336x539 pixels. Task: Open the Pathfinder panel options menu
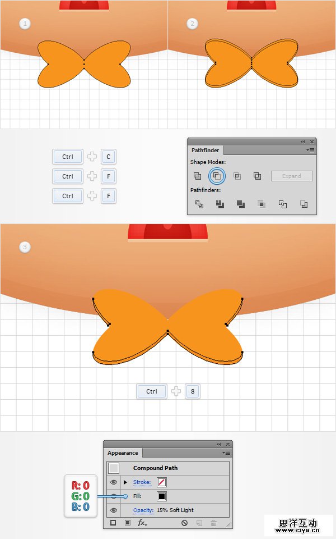pos(310,150)
